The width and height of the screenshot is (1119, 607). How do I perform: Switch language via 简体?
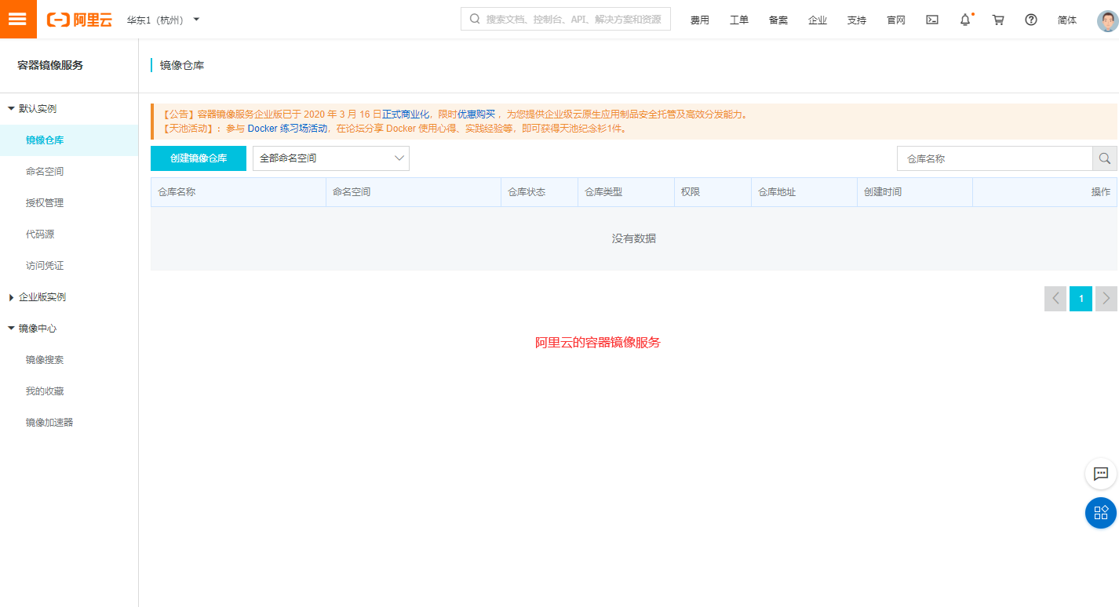point(1067,20)
